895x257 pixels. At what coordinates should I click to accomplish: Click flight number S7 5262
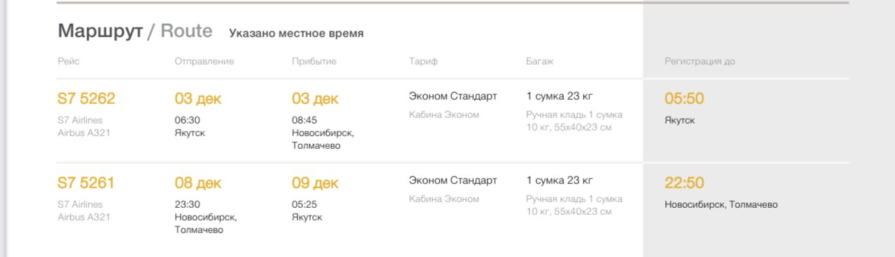(x=86, y=99)
